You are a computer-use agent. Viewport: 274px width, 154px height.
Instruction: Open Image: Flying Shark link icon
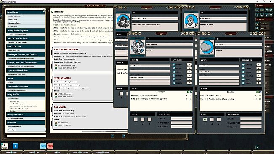tap(56, 125)
